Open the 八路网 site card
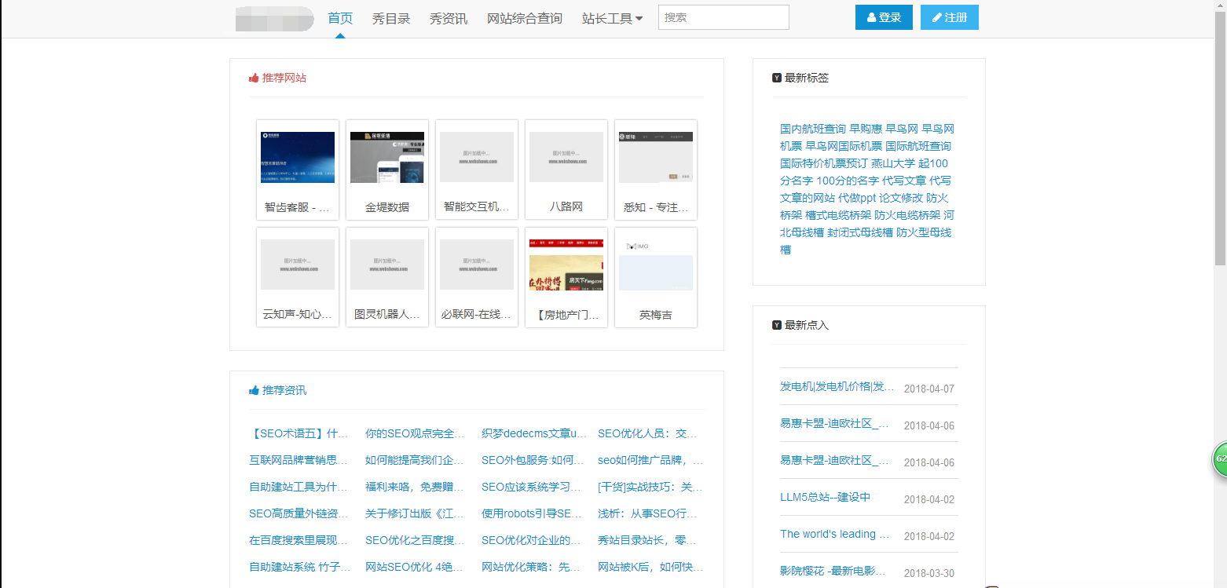 tap(566, 169)
